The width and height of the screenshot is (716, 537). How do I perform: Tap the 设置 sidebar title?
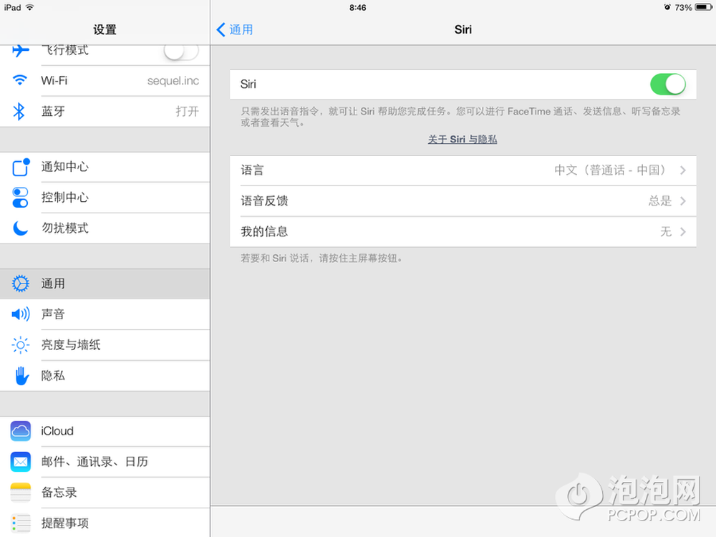105,29
